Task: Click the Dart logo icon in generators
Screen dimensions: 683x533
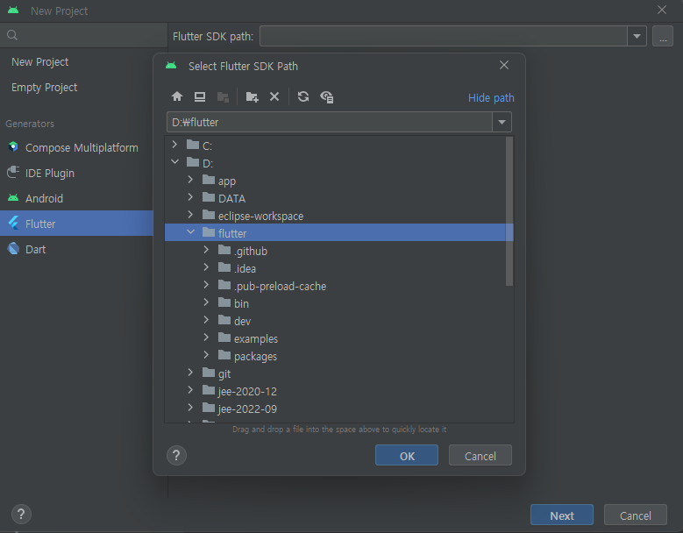Action: point(13,249)
